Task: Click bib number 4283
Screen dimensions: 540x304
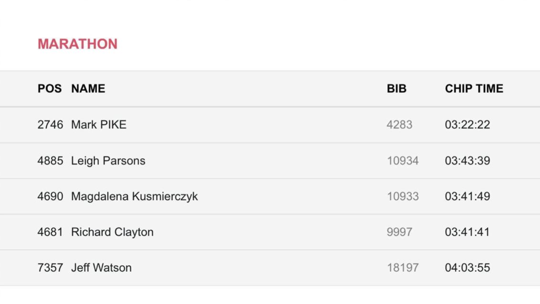Action: [x=399, y=124]
